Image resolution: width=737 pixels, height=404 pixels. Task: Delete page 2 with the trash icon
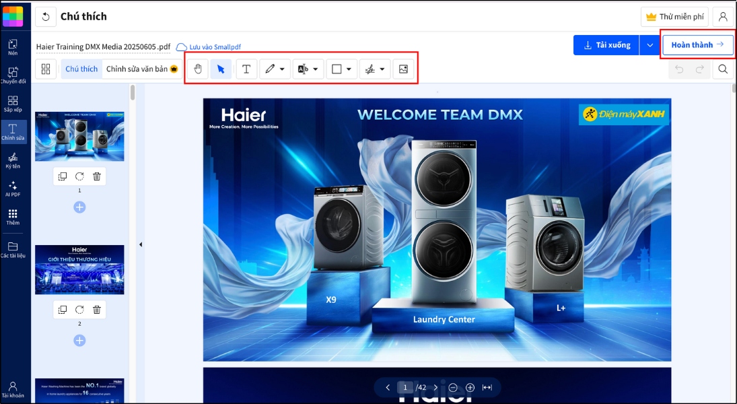point(96,309)
